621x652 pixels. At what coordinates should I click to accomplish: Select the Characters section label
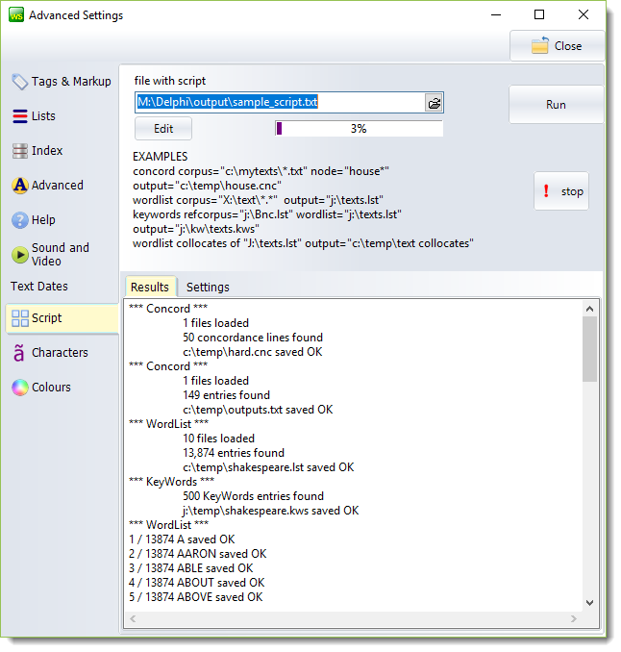(60, 353)
